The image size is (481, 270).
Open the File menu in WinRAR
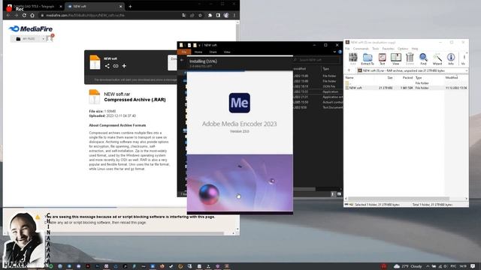click(x=347, y=49)
